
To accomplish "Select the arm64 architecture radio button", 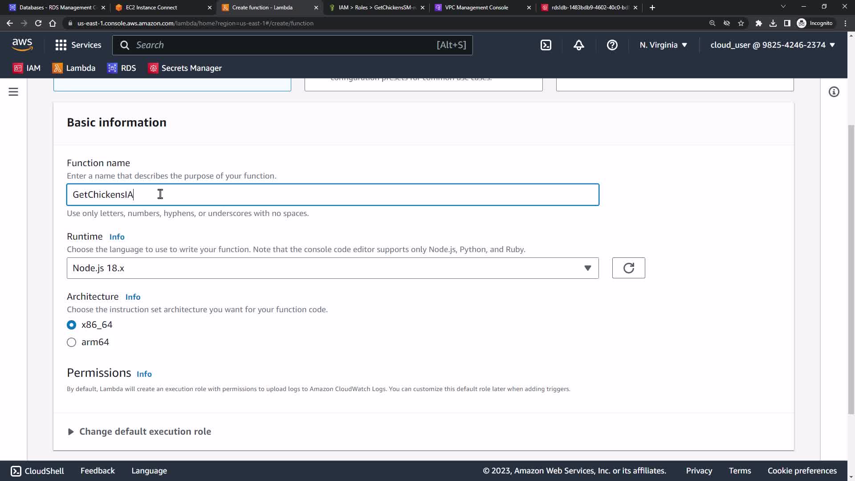I will pyautogui.click(x=71, y=342).
